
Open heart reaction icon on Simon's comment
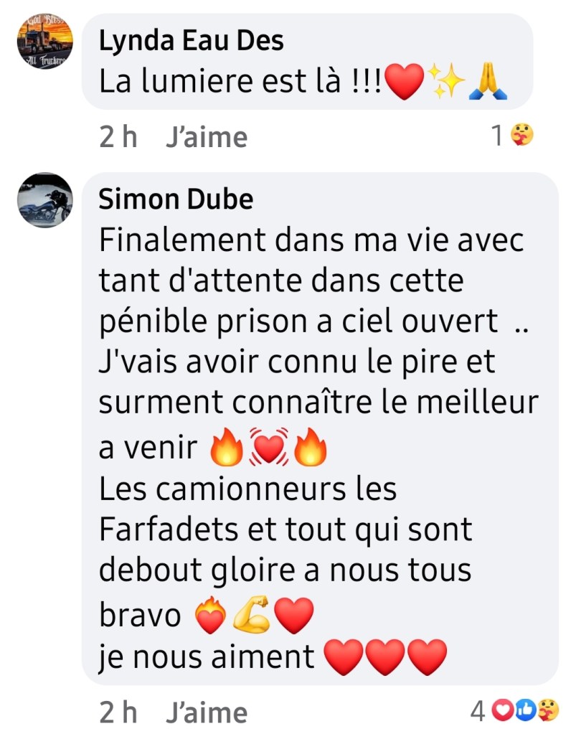[x=504, y=710]
